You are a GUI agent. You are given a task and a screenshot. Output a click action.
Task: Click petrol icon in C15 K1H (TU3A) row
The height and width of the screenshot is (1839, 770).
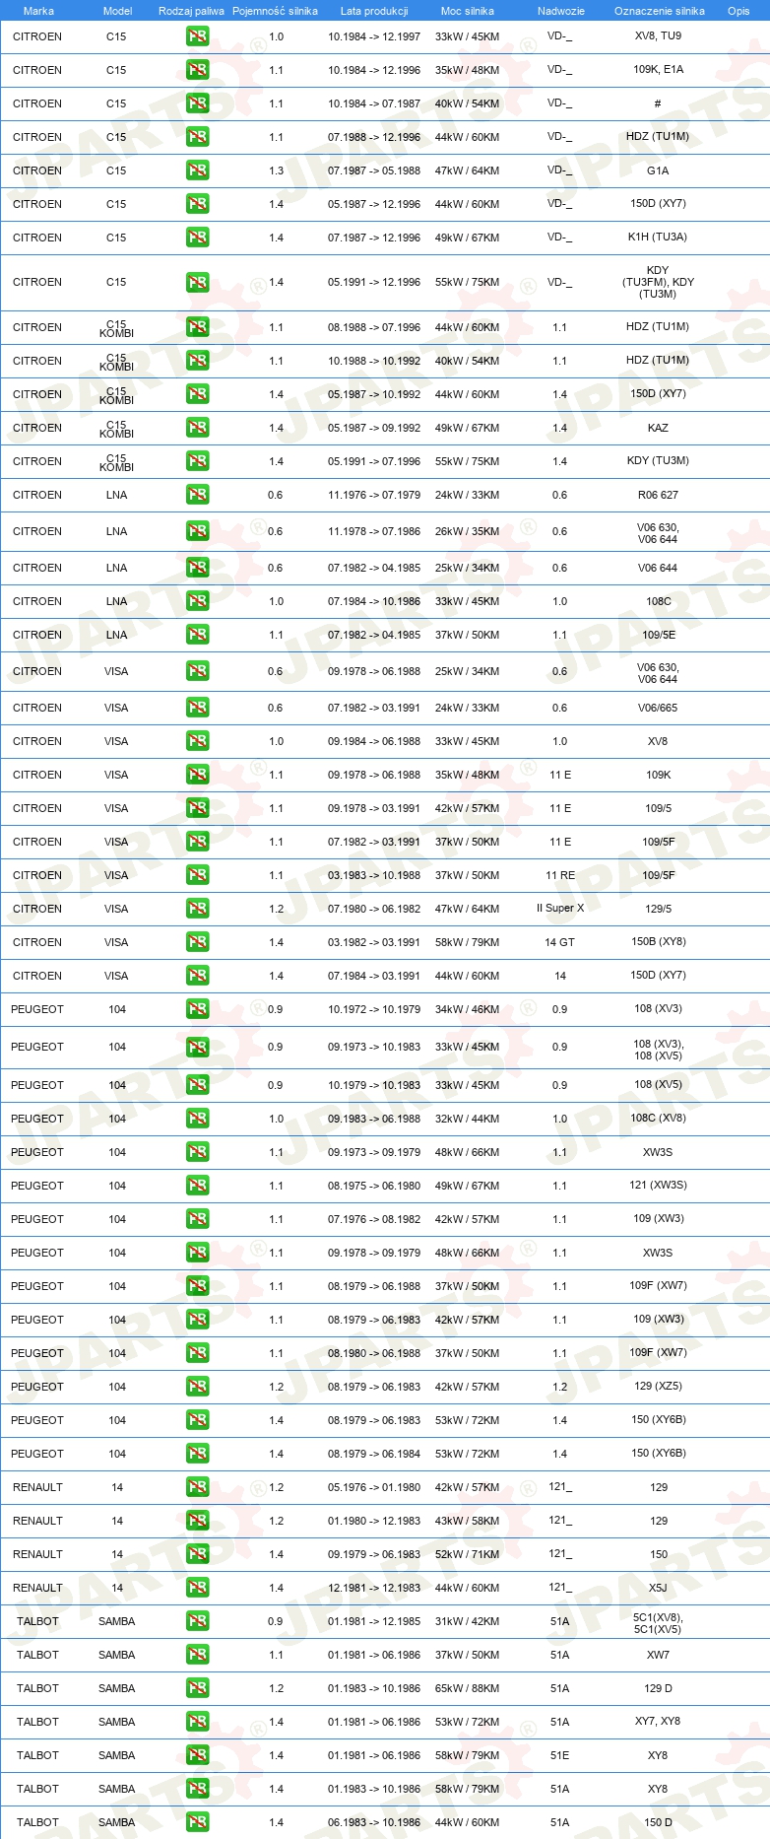(197, 238)
